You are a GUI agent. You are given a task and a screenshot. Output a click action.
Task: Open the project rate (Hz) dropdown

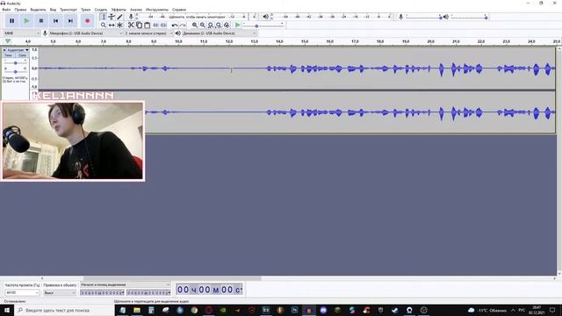coord(22,292)
